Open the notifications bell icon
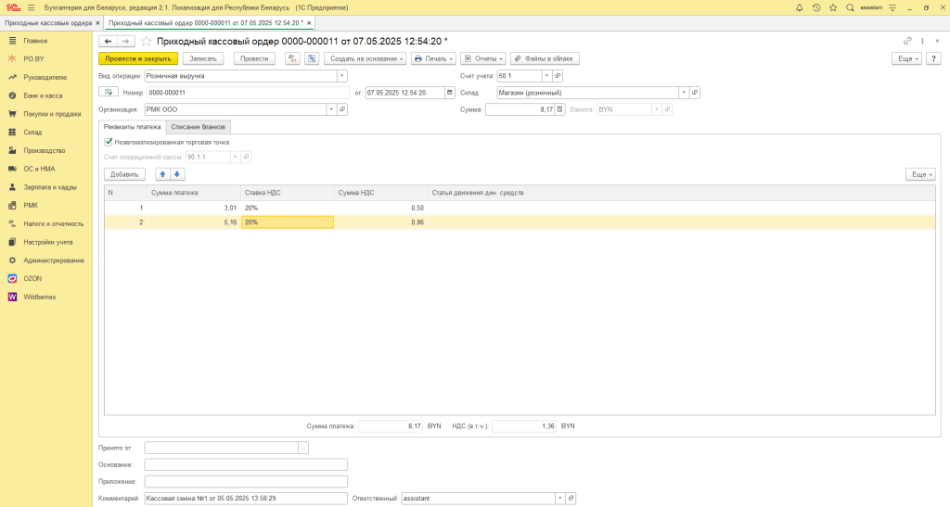This screenshot has height=507, width=950. coord(799,7)
